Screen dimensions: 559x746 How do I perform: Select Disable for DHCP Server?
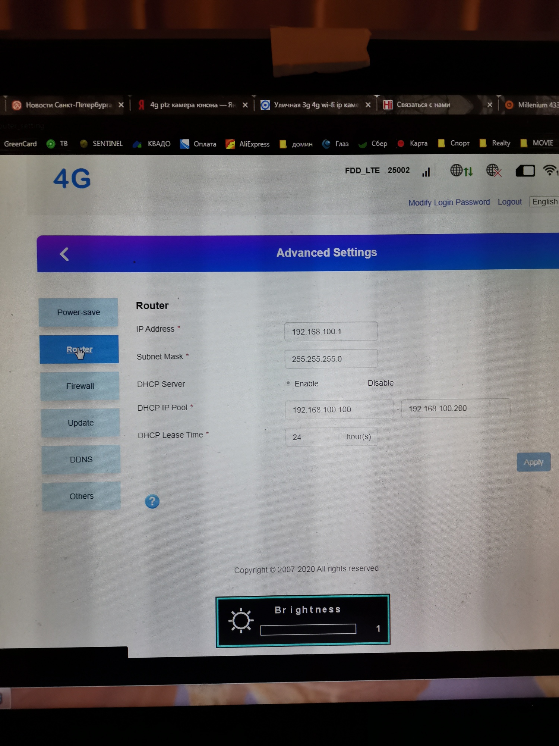(361, 382)
